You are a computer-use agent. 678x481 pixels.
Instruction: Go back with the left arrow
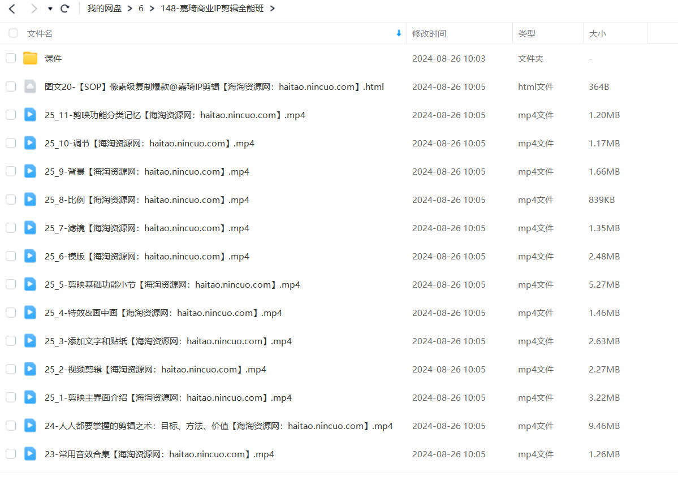(x=12, y=8)
